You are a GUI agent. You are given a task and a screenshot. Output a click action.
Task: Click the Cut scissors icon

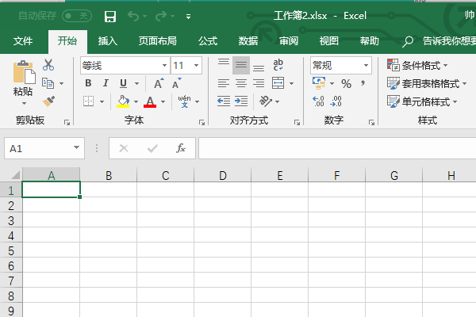[48, 65]
